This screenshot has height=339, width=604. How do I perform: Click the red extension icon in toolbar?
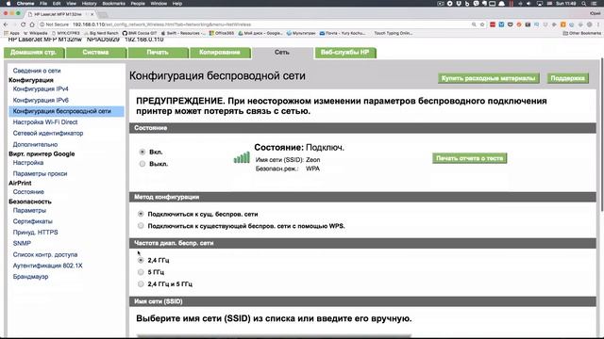click(x=493, y=24)
